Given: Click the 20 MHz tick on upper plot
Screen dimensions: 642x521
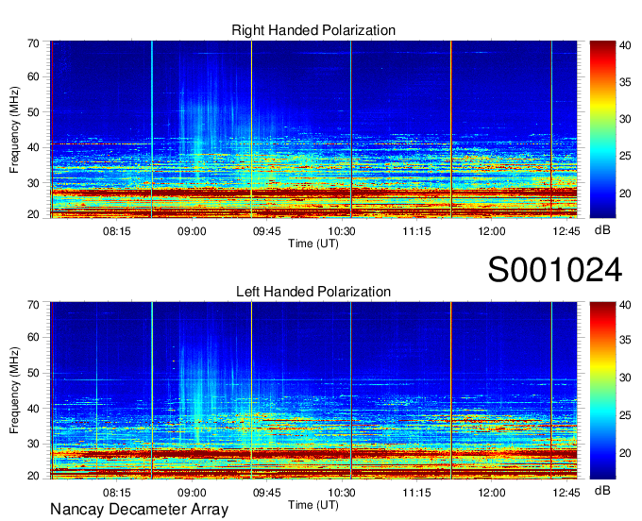Looking at the screenshot, I should click(x=33, y=214).
